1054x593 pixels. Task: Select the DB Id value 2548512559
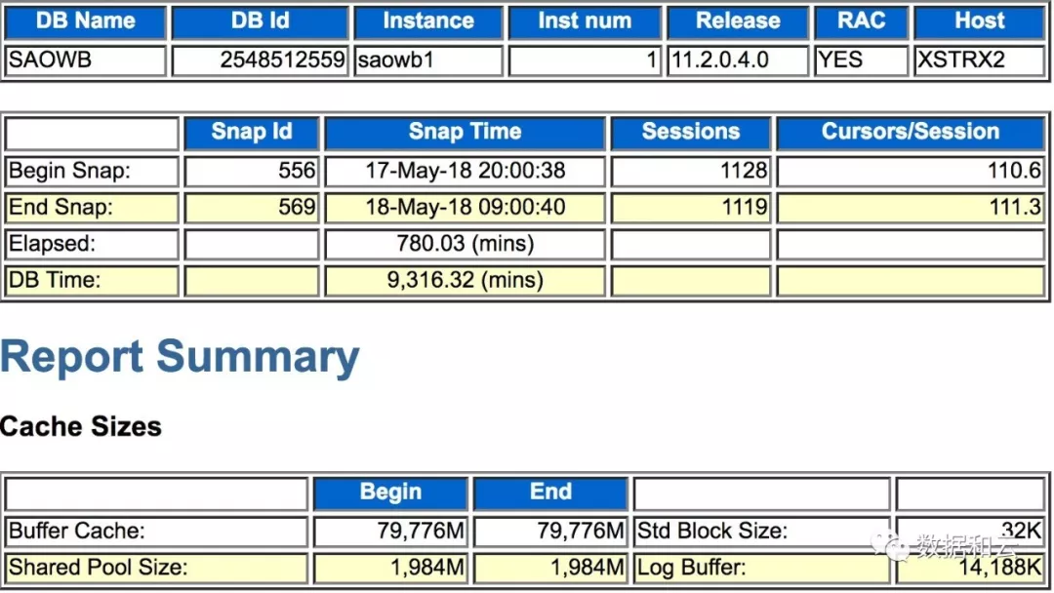pyautogui.click(x=282, y=60)
